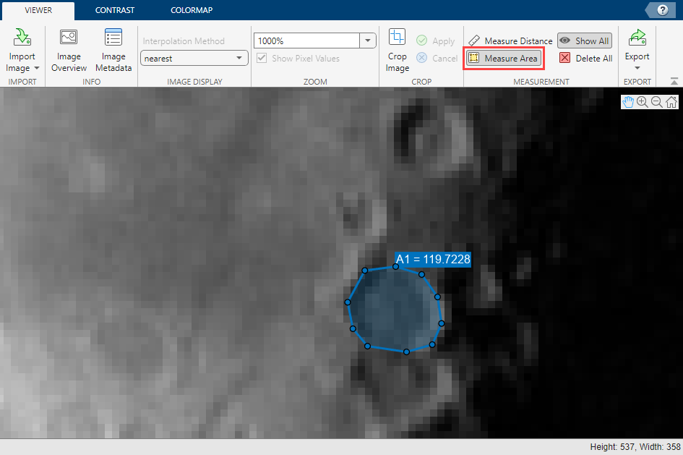Restore view with the home icon

671,102
